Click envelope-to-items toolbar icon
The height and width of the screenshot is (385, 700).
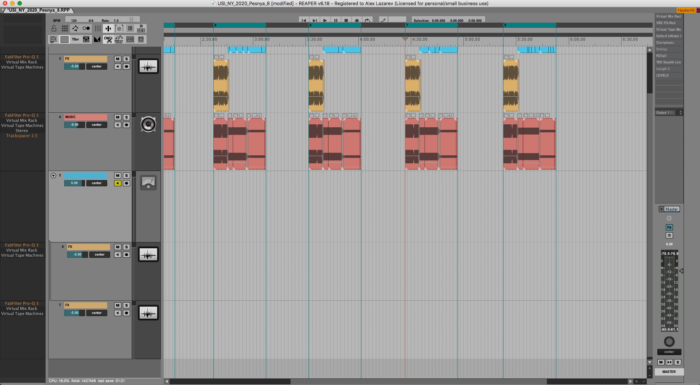[119, 39]
